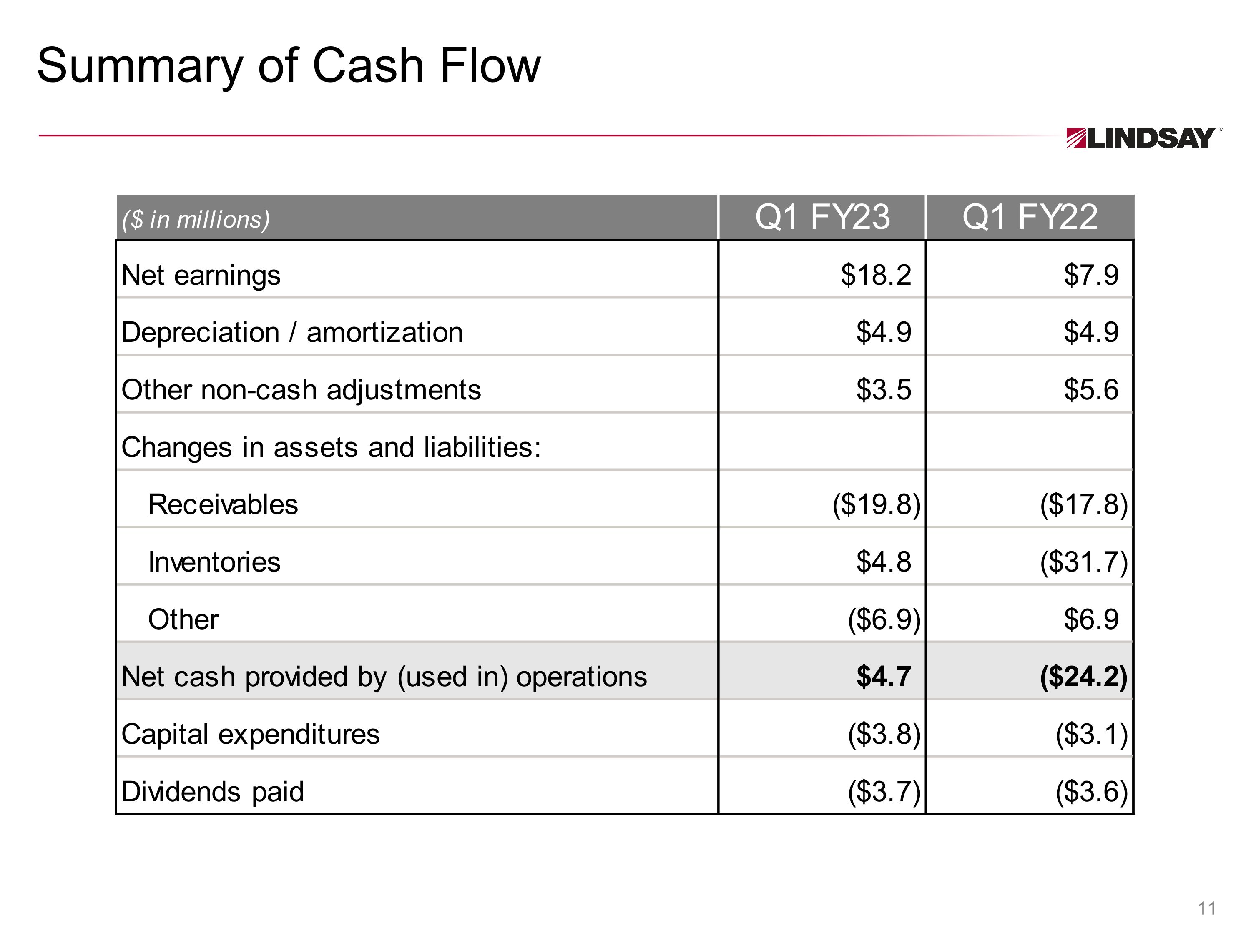Click the bold $4.7 operations value
Image resolution: width=1251 pixels, height=938 pixels.
(x=883, y=676)
